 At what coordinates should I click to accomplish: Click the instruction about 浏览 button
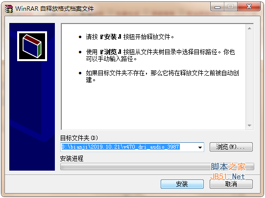[160, 55]
